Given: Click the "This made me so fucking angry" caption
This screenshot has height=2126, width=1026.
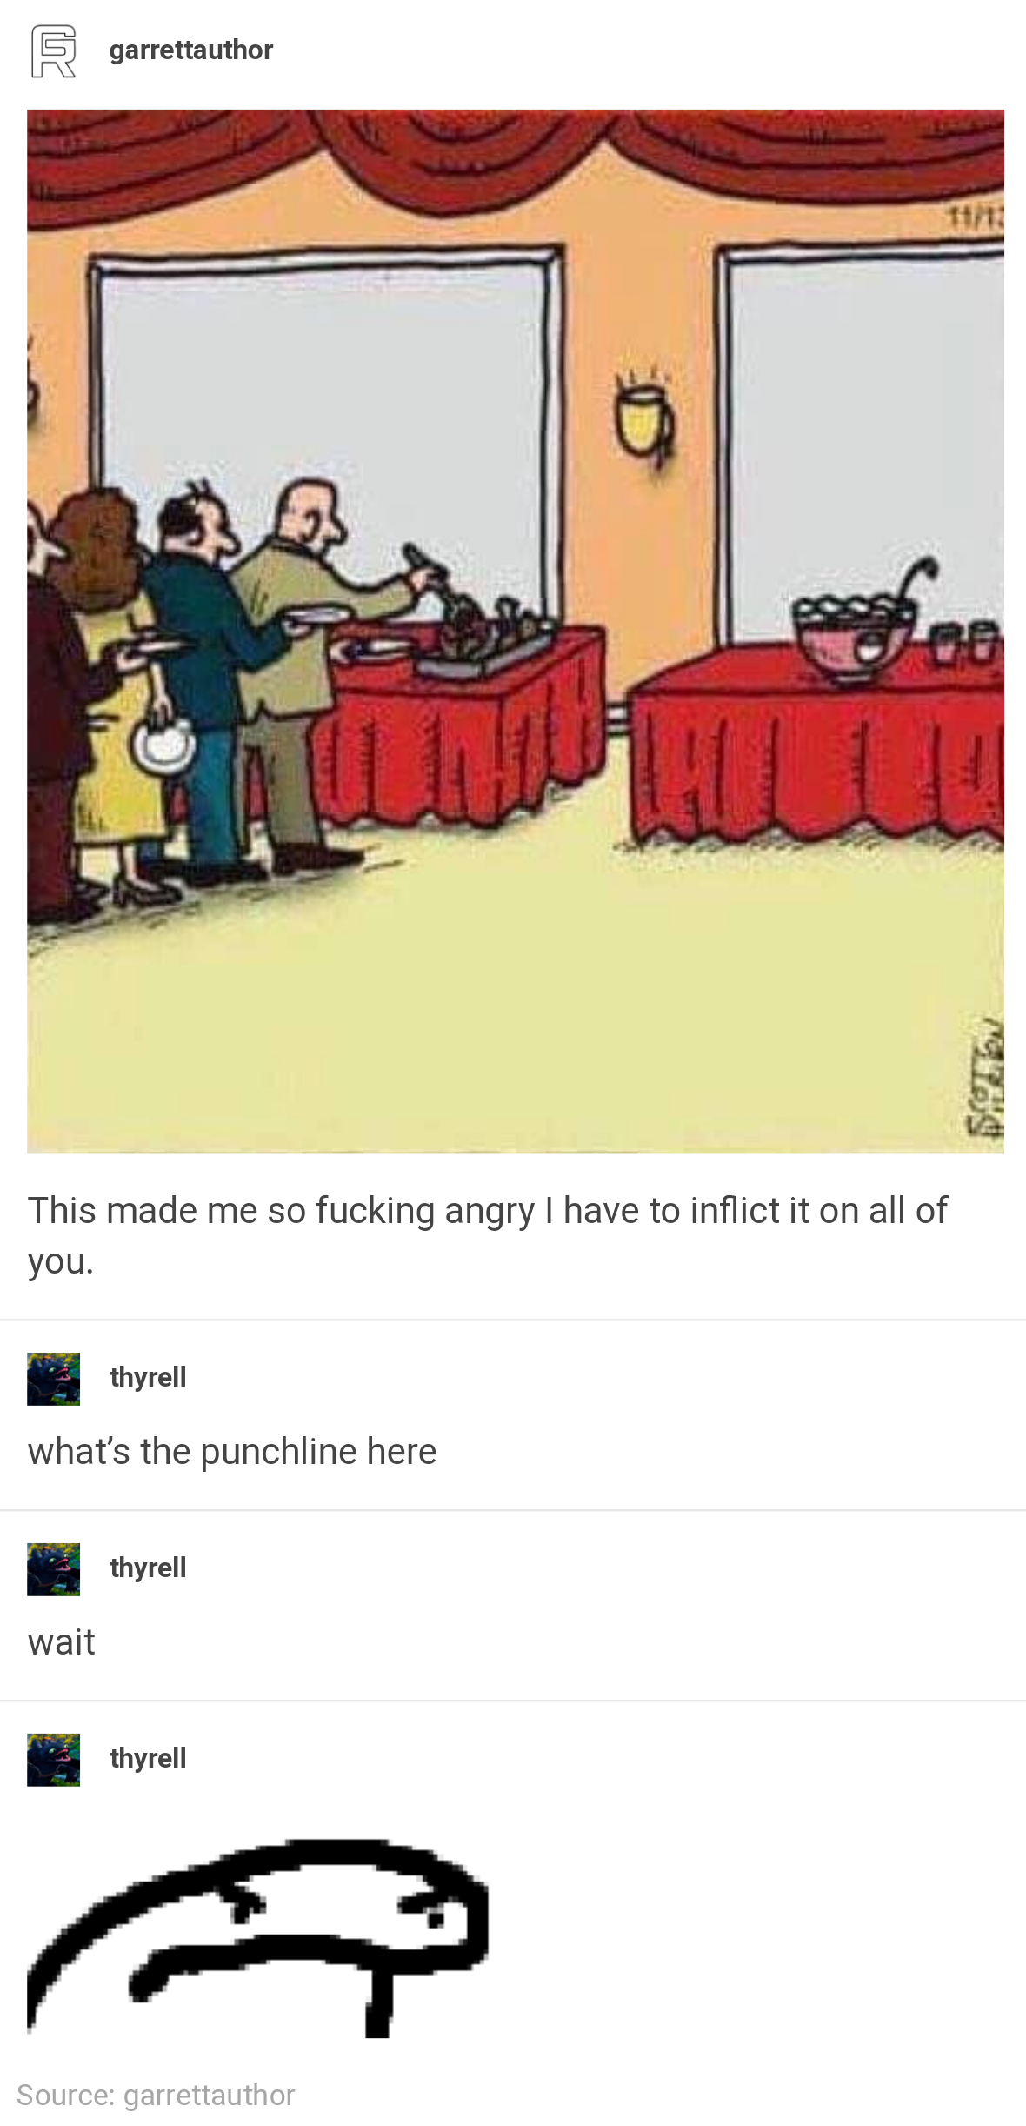Looking at the screenshot, I should [487, 1235].
